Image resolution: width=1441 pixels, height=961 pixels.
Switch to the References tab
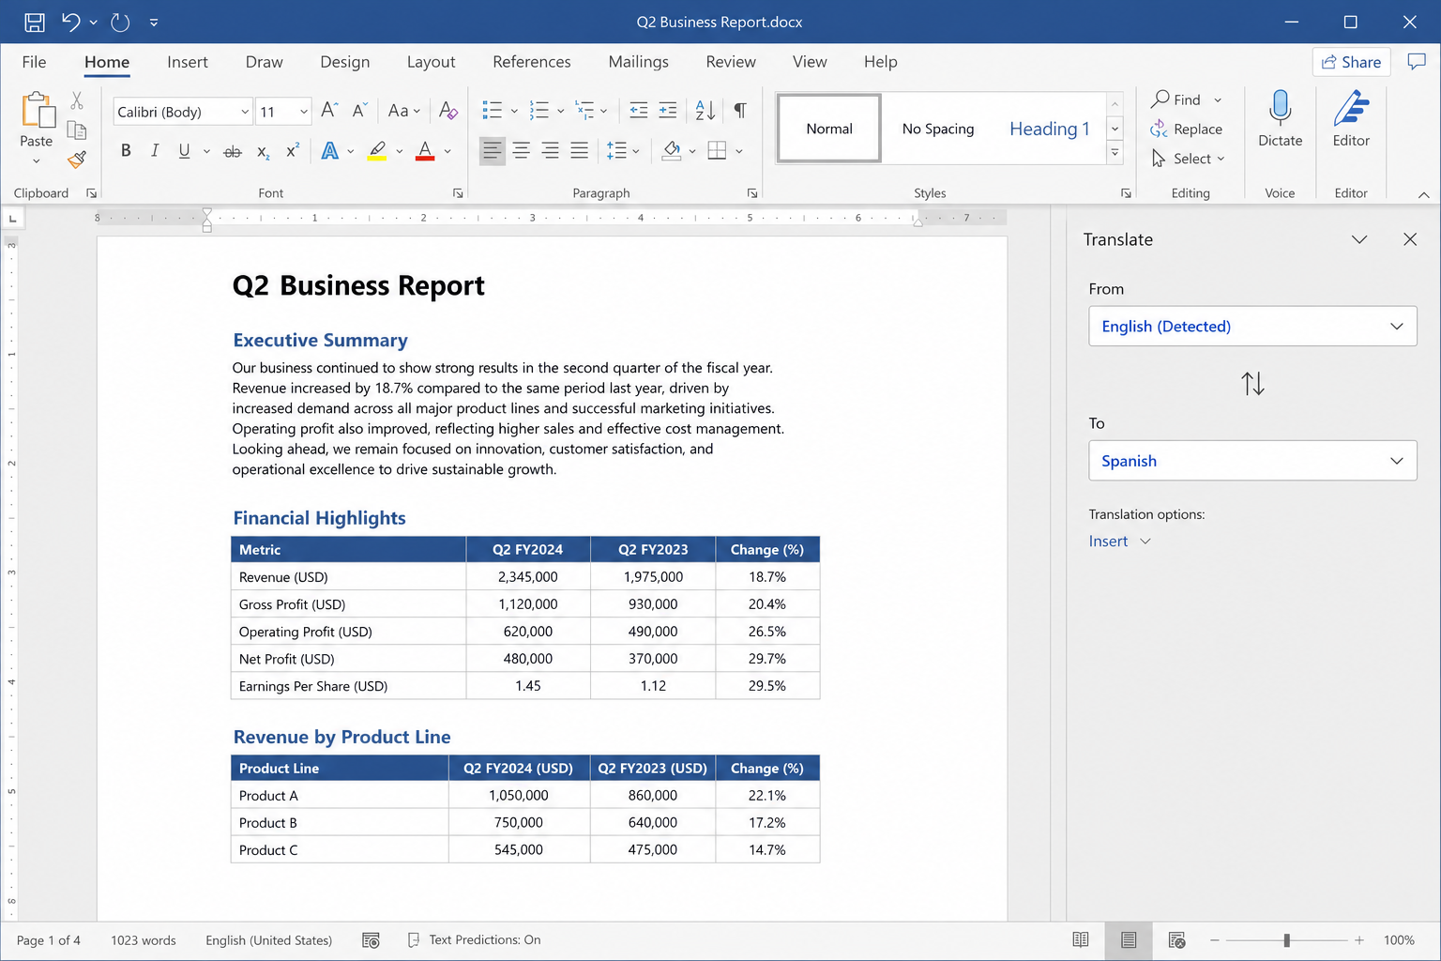point(532,62)
